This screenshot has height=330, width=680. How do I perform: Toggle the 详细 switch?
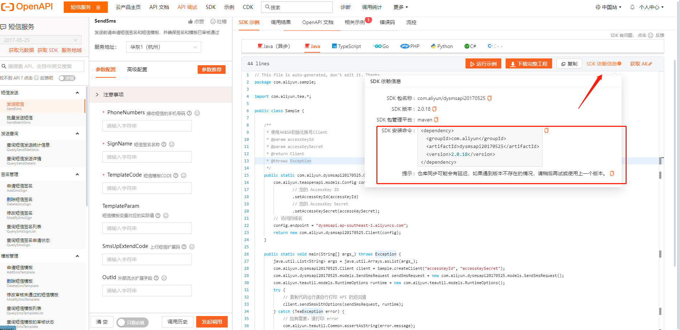[x=67, y=78]
